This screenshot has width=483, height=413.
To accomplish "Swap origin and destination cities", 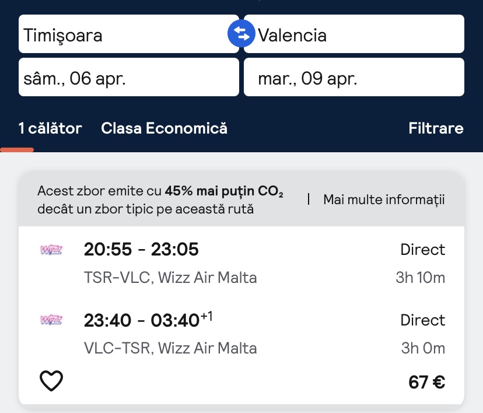I will coord(242,34).
